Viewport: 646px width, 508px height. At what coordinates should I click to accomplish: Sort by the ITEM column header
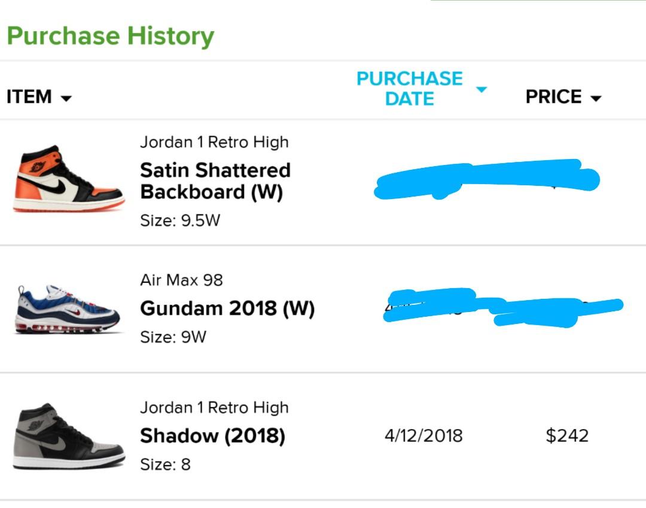[29, 97]
